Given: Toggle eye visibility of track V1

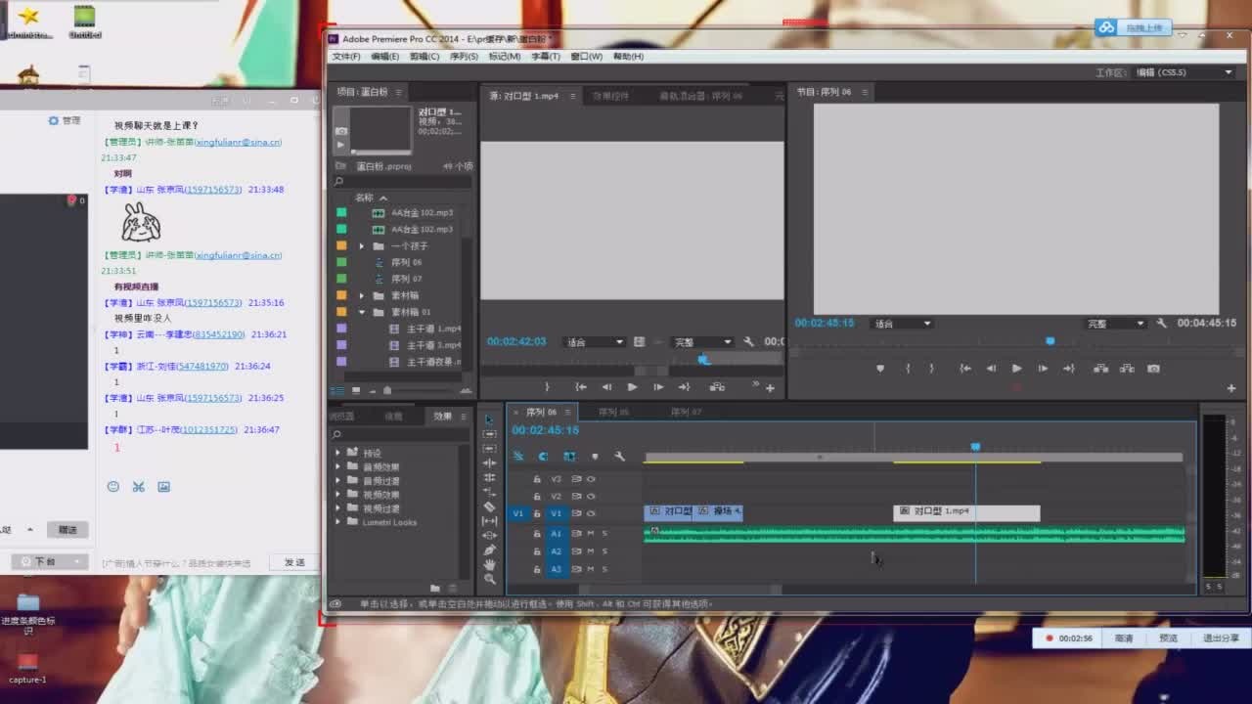Looking at the screenshot, I should tap(591, 513).
